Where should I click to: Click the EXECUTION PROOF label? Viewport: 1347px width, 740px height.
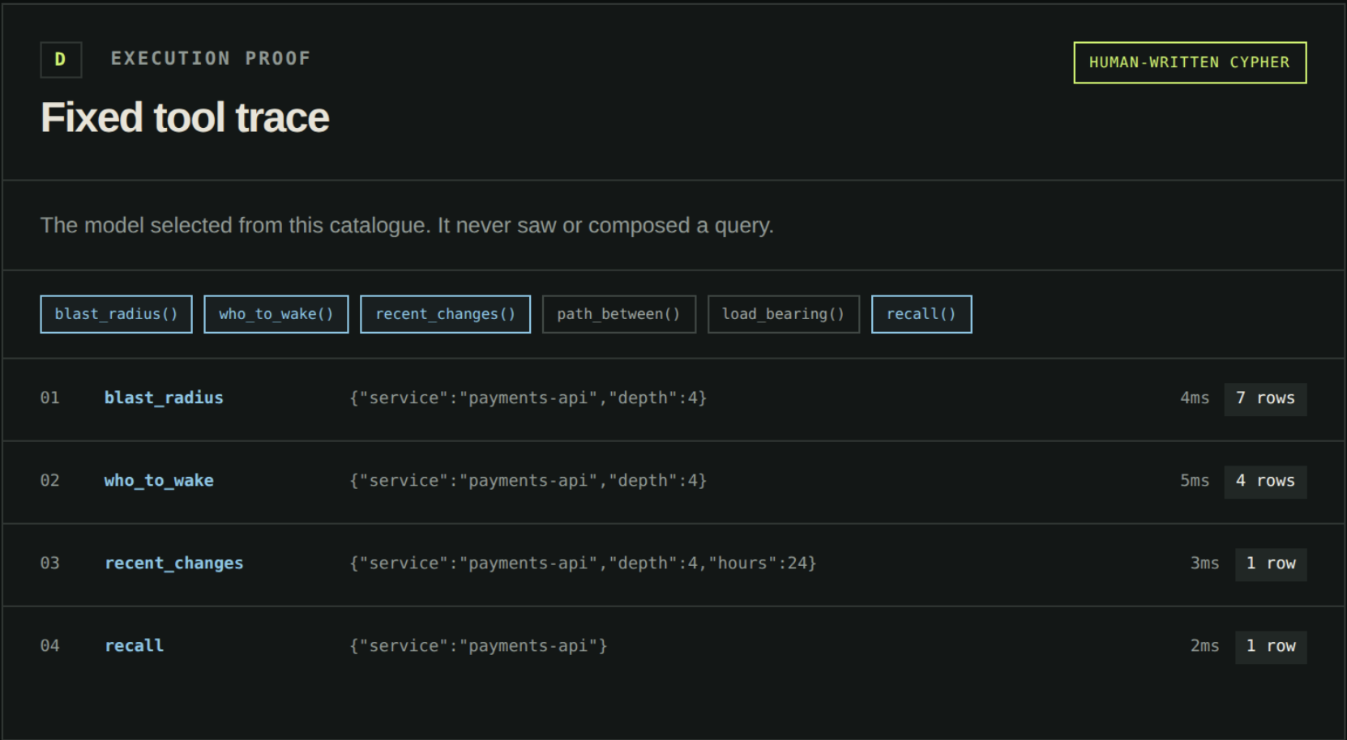coord(211,58)
